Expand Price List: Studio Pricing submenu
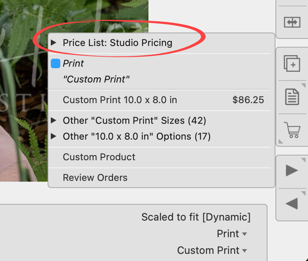Image resolution: width=308 pixels, height=261 pixels. (117, 43)
